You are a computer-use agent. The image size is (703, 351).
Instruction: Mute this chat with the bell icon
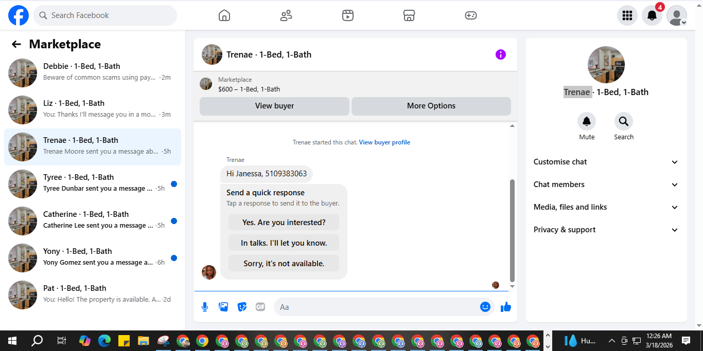coord(587,121)
